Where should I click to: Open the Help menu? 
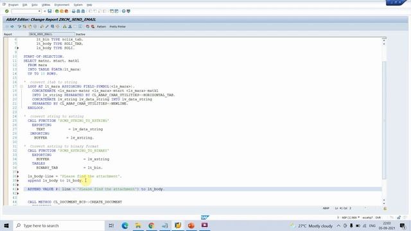89,4
